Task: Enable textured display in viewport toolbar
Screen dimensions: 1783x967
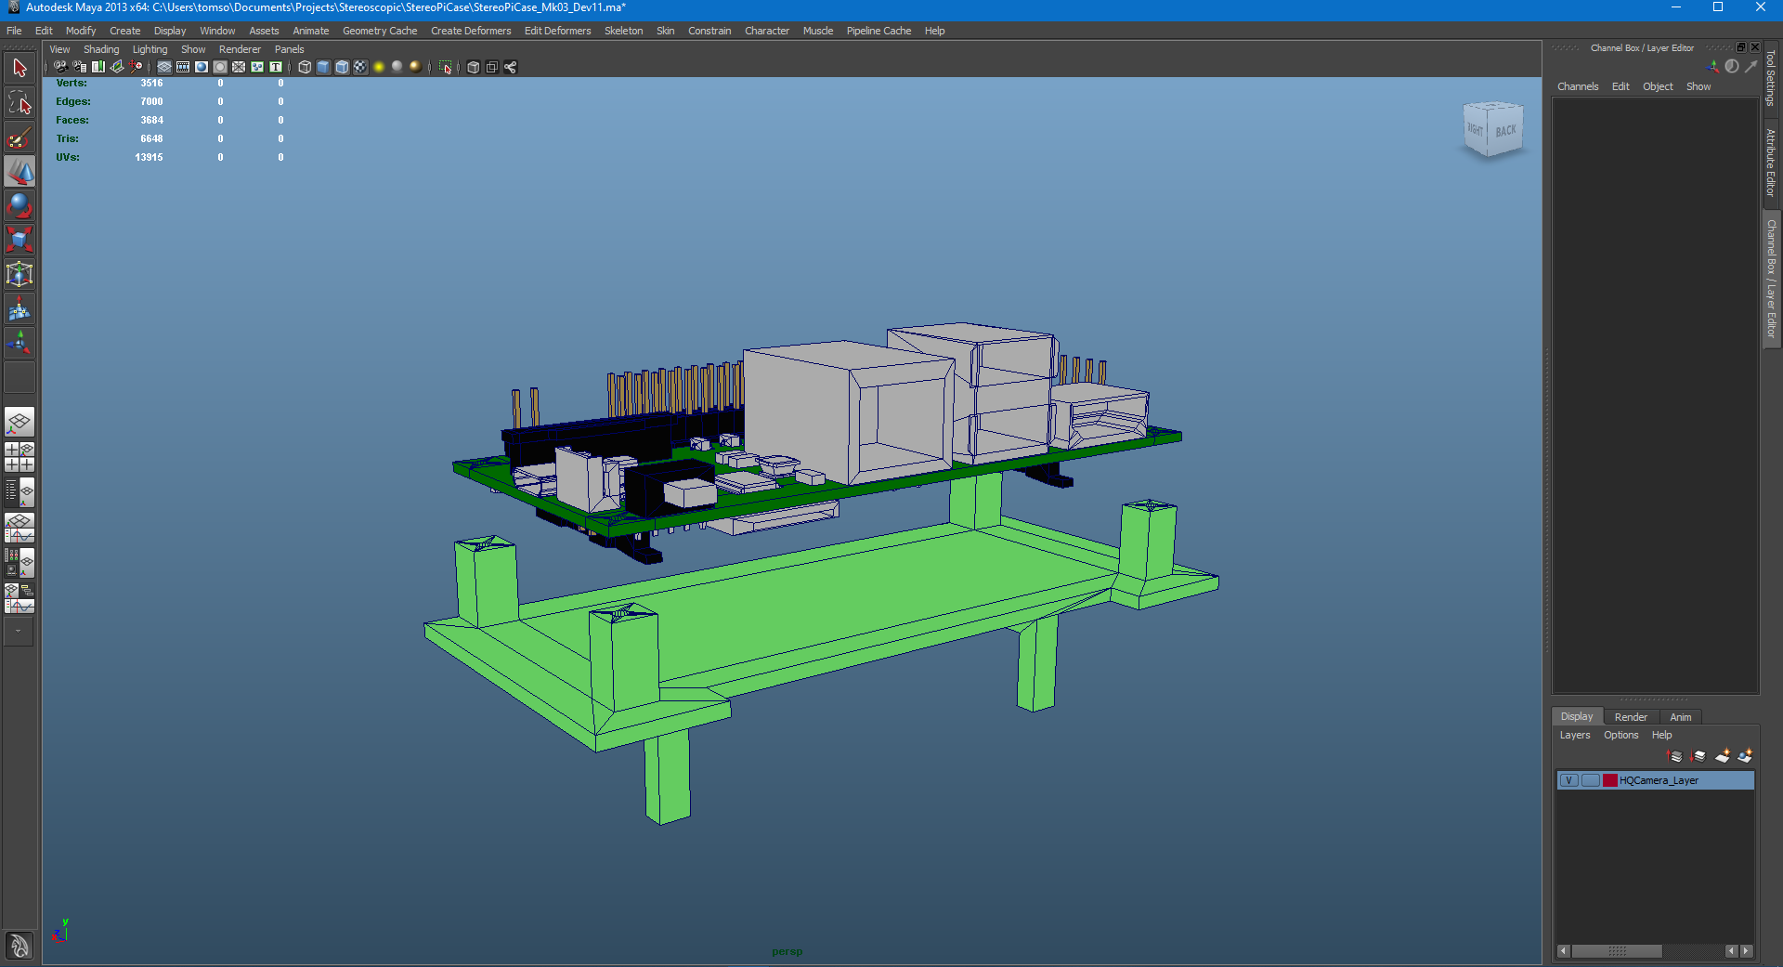Action: click(360, 67)
